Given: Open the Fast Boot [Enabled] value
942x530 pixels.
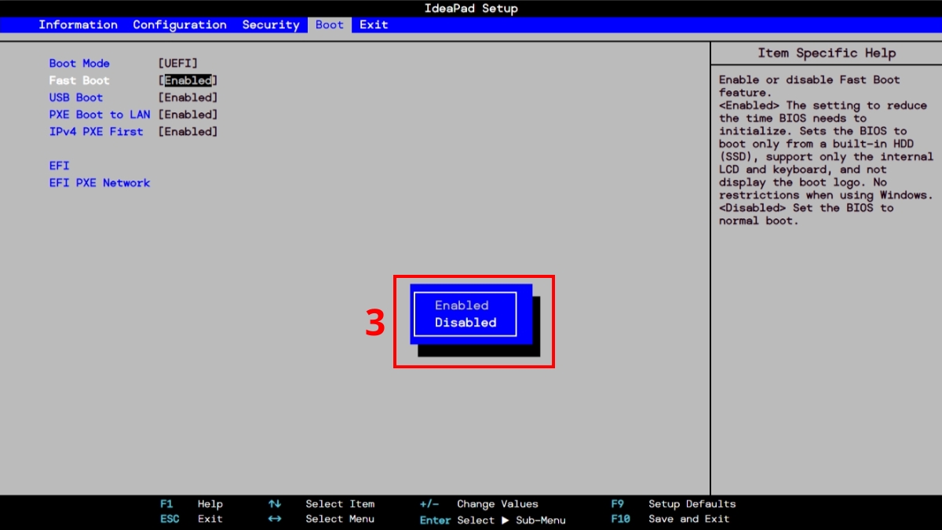Looking at the screenshot, I should point(188,81).
